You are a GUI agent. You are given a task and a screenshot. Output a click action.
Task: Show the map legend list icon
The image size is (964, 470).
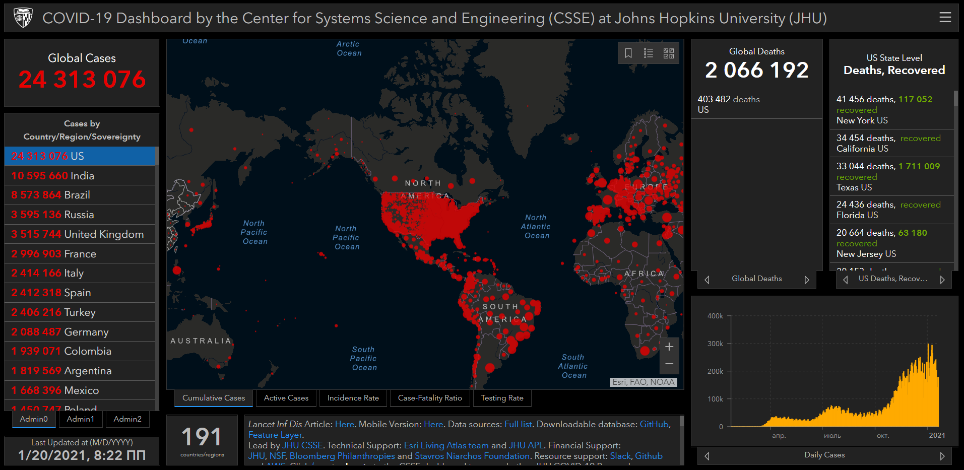(649, 53)
